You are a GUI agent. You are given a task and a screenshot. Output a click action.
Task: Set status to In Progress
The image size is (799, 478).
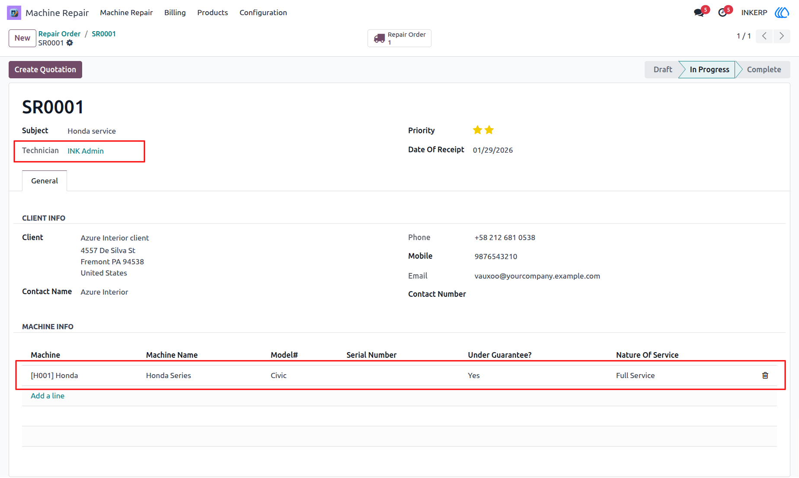coord(709,70)
